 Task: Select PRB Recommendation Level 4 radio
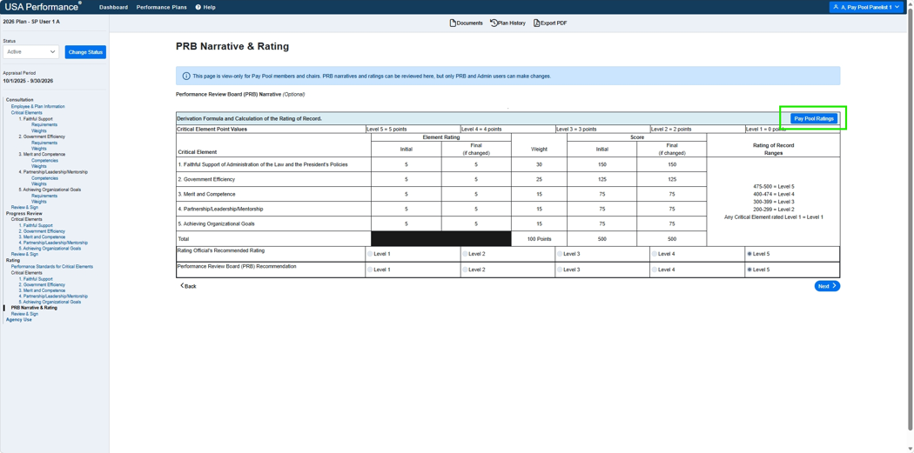tap(655, 270)
